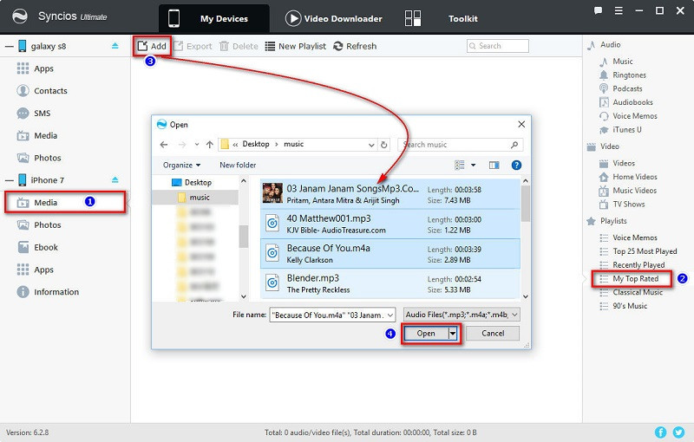Collapse the iPhone 7 device tree
Screen dimensions: 694x442
click(9, 180)
